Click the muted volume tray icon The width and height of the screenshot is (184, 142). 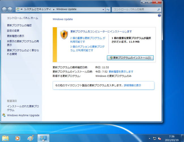[159, 139]
